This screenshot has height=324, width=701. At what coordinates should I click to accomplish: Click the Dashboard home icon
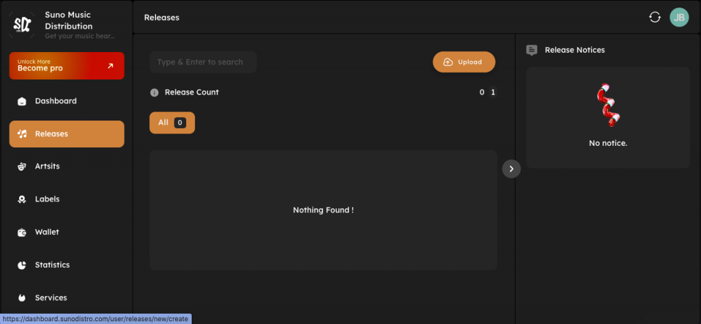pos(22,101)
